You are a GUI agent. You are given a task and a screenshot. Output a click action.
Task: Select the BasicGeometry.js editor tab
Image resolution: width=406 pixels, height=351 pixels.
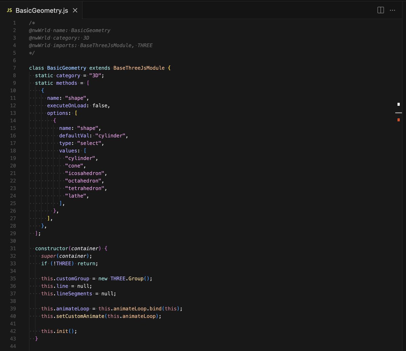pyautogui.click(x=42, y=11)
